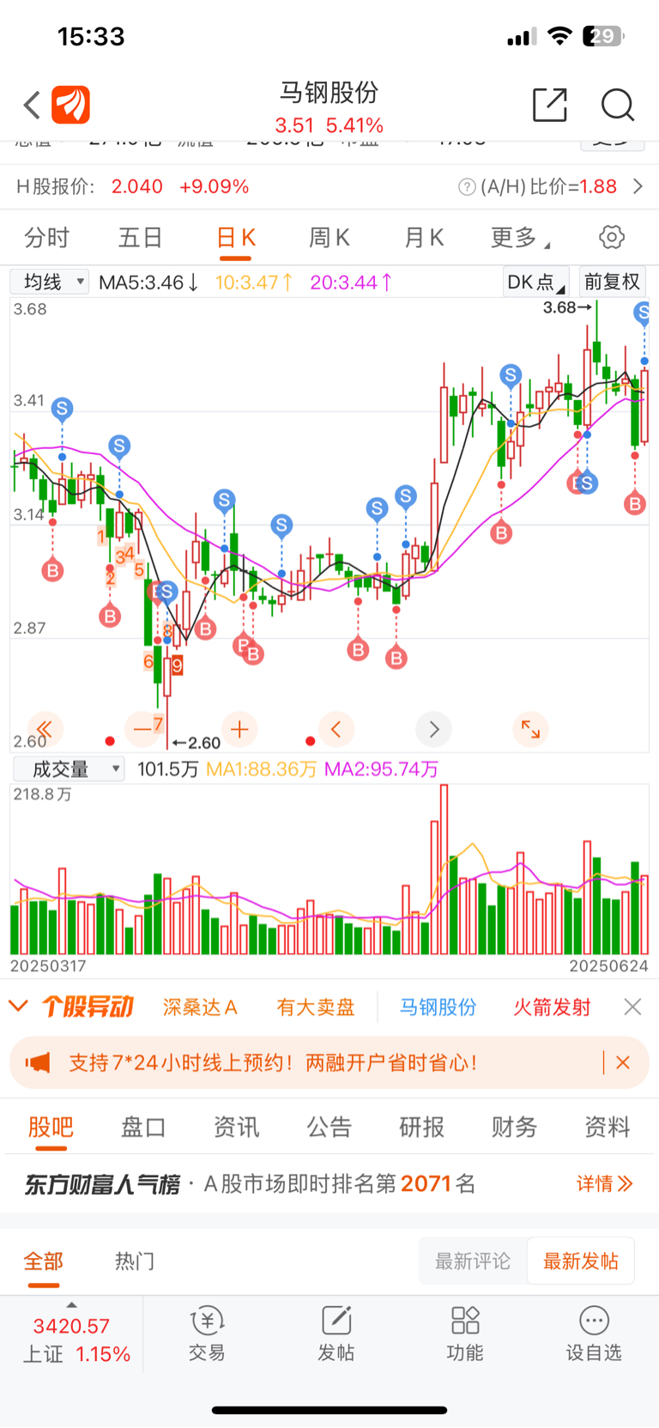Tap the MA20 3.44 value label

click(x=352, y=282)
